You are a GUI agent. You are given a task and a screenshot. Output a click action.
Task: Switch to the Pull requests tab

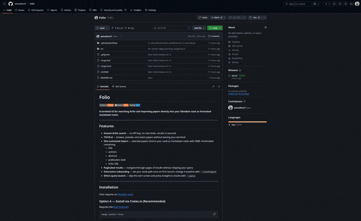click(x=35, y=10)
